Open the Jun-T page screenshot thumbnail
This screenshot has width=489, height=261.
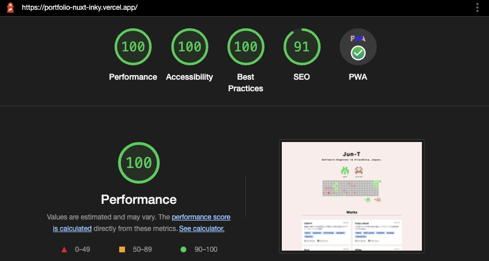(x=352, y=196)
